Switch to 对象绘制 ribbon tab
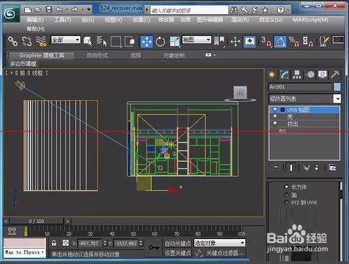This screenshot has height=264, width=349. tap(174, 56)
